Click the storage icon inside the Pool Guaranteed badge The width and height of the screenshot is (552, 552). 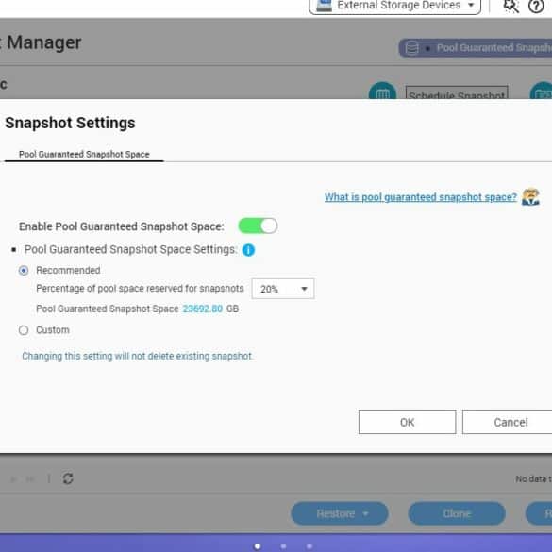[411, 48]
